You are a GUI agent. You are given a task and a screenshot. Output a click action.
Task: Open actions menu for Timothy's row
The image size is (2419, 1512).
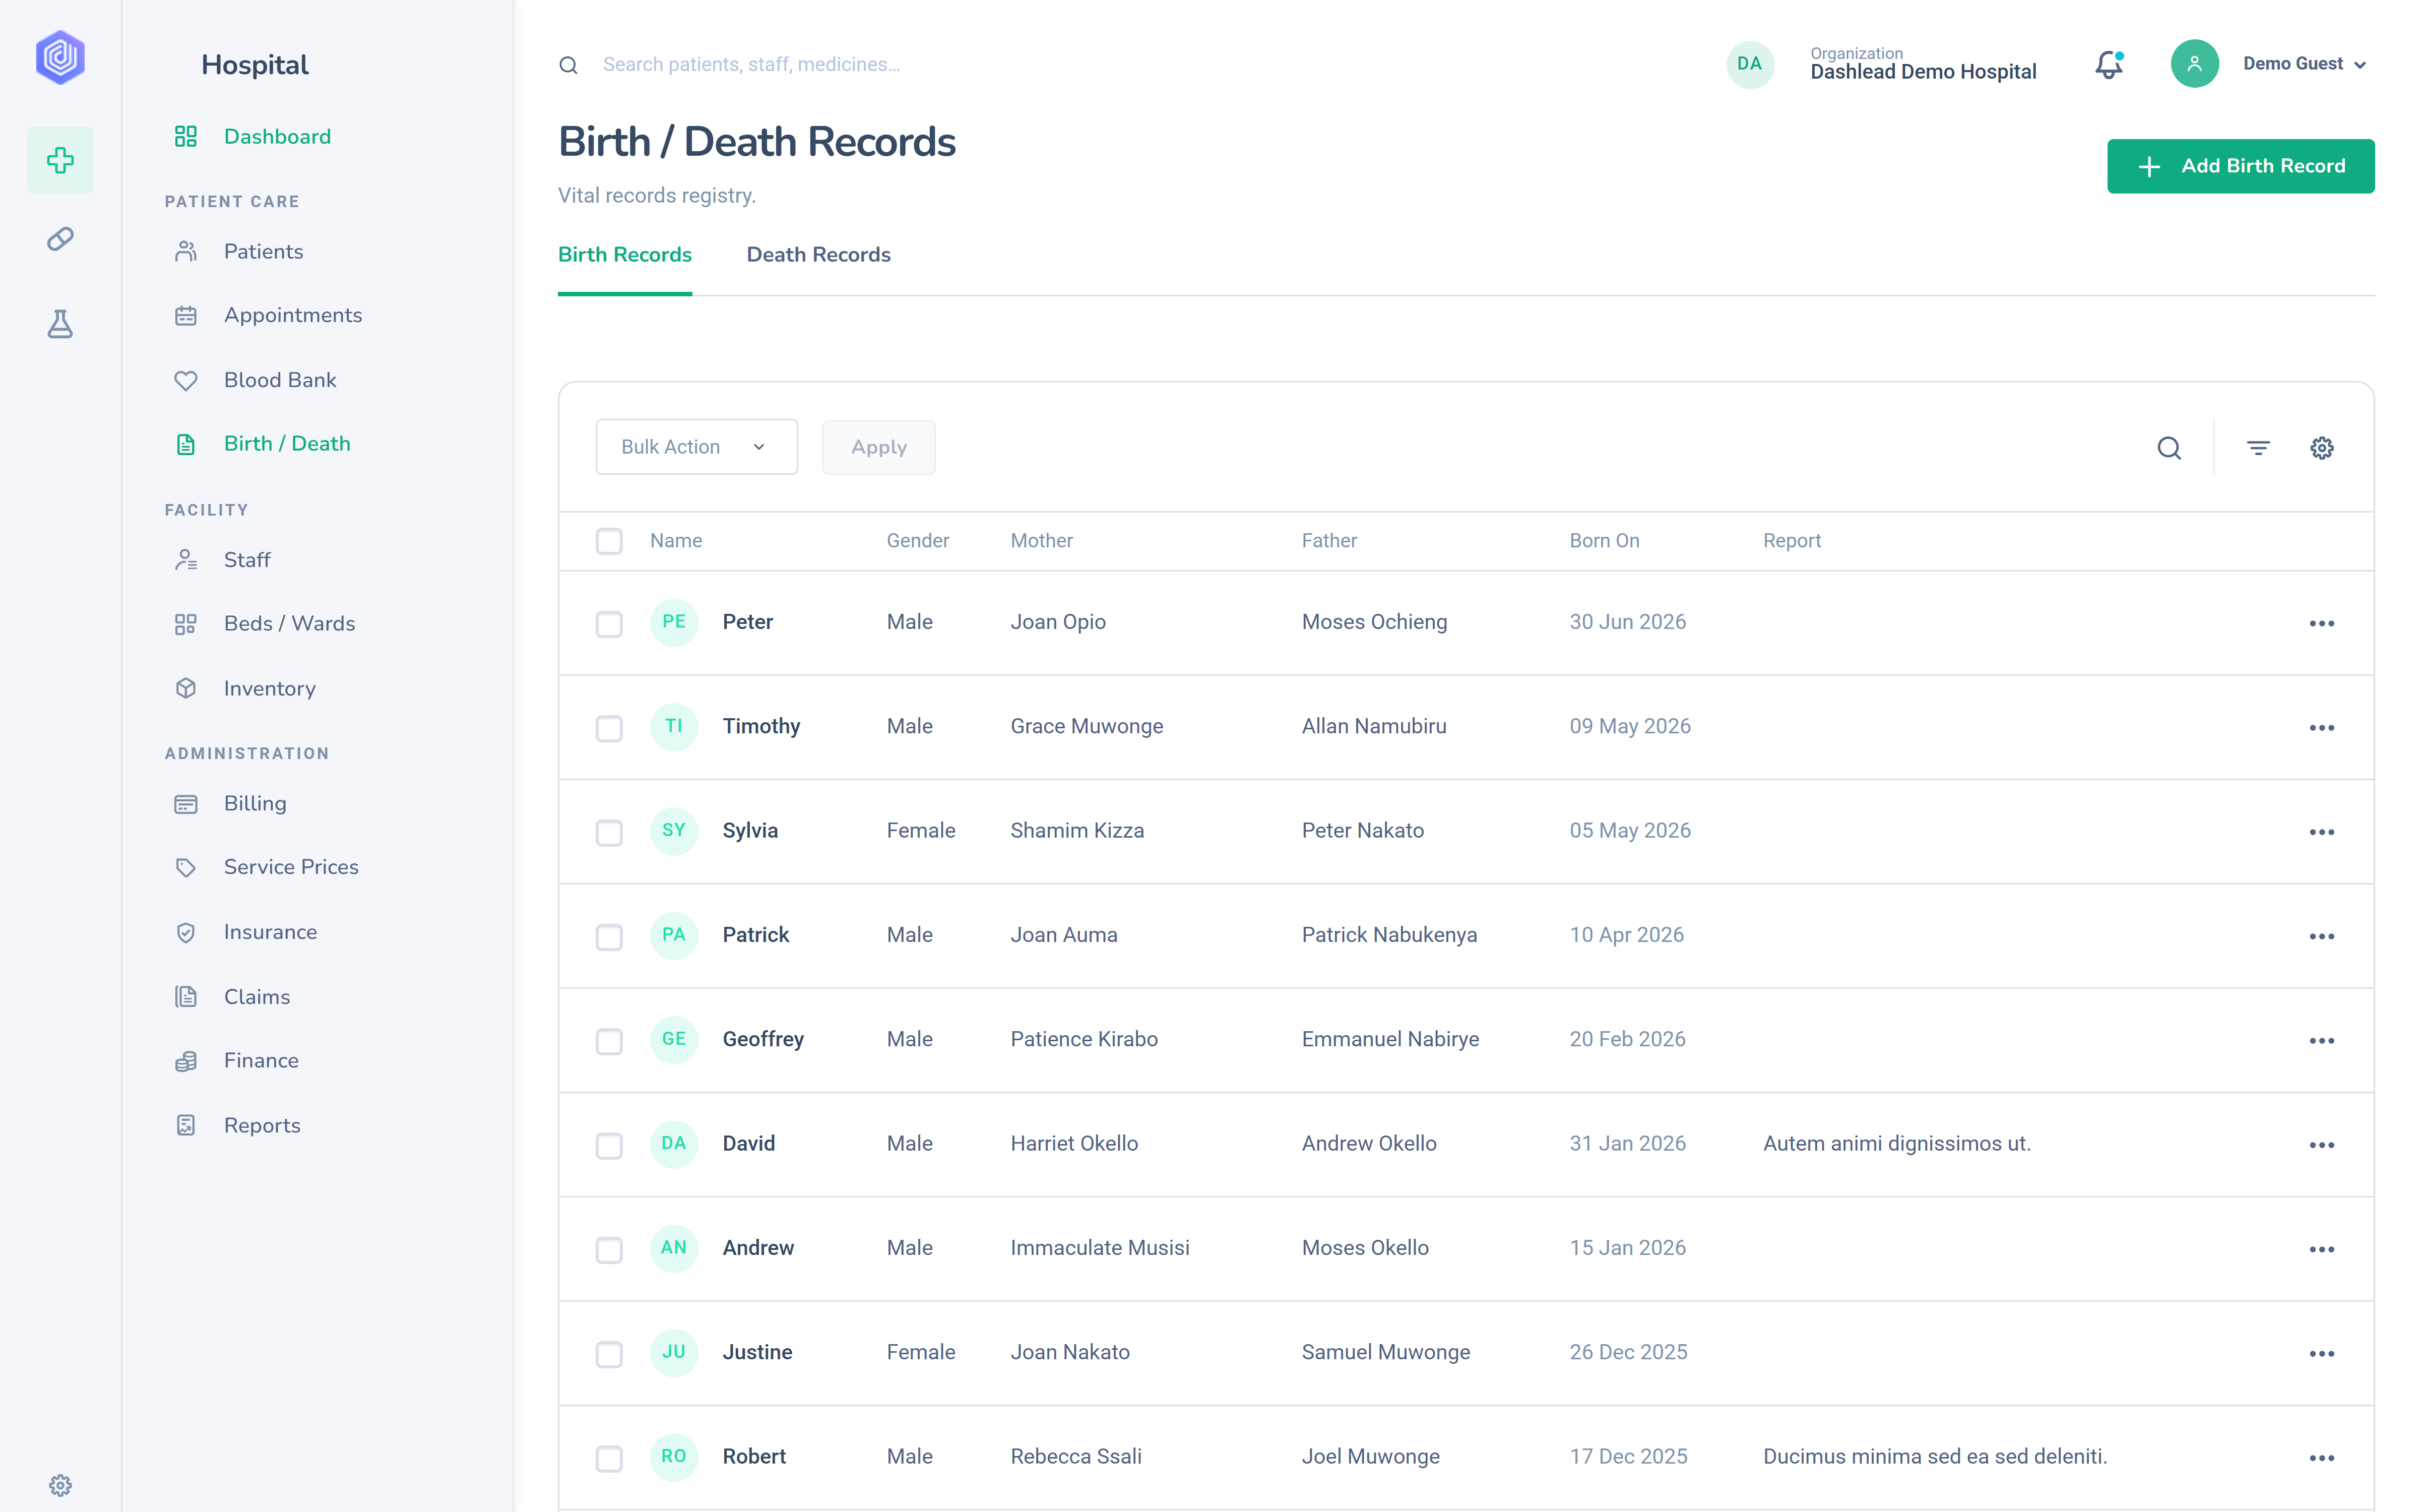[x=2321, y=728]
